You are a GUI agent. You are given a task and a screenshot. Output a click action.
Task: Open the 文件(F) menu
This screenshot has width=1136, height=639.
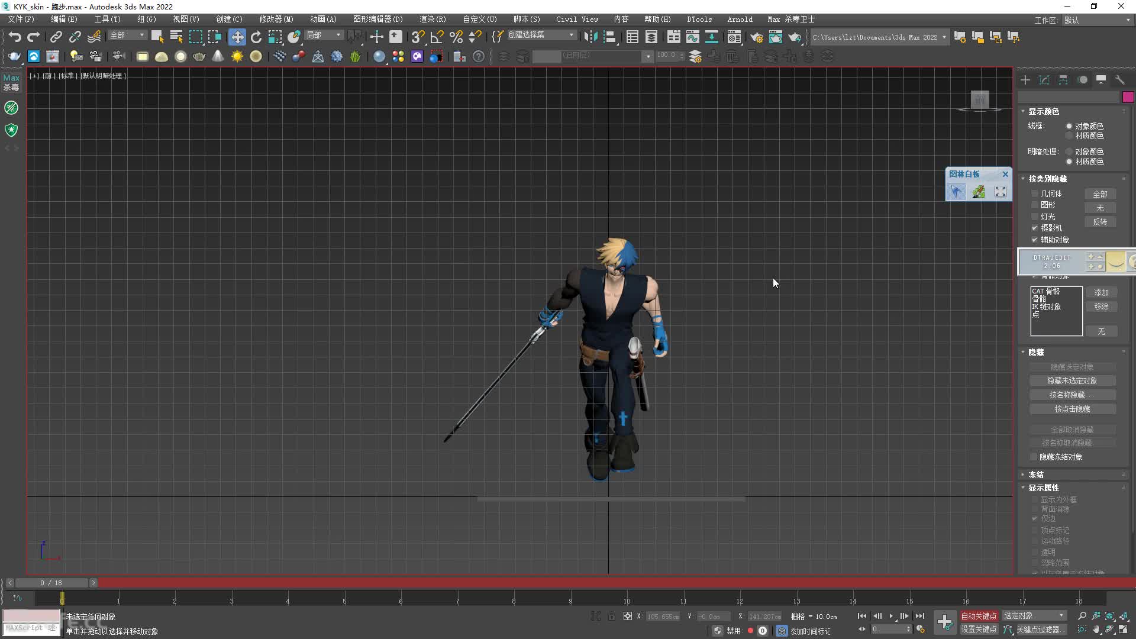(21, 20)
